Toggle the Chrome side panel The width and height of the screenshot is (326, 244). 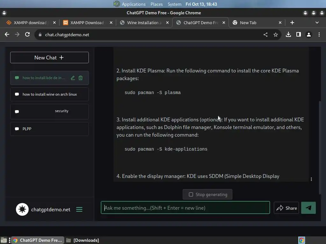click(x=299, y=34)
